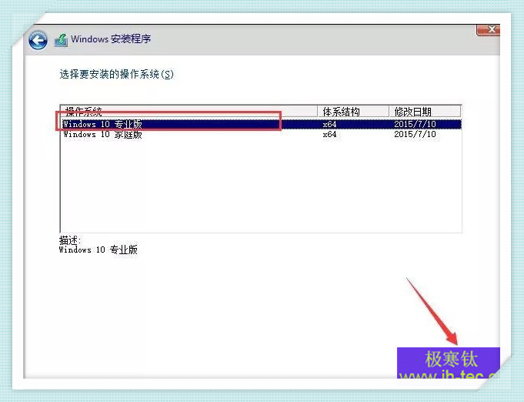Screen dimensions: 524x402
Task: Select Windows 10 专业版 in the list
Action: 261,124
